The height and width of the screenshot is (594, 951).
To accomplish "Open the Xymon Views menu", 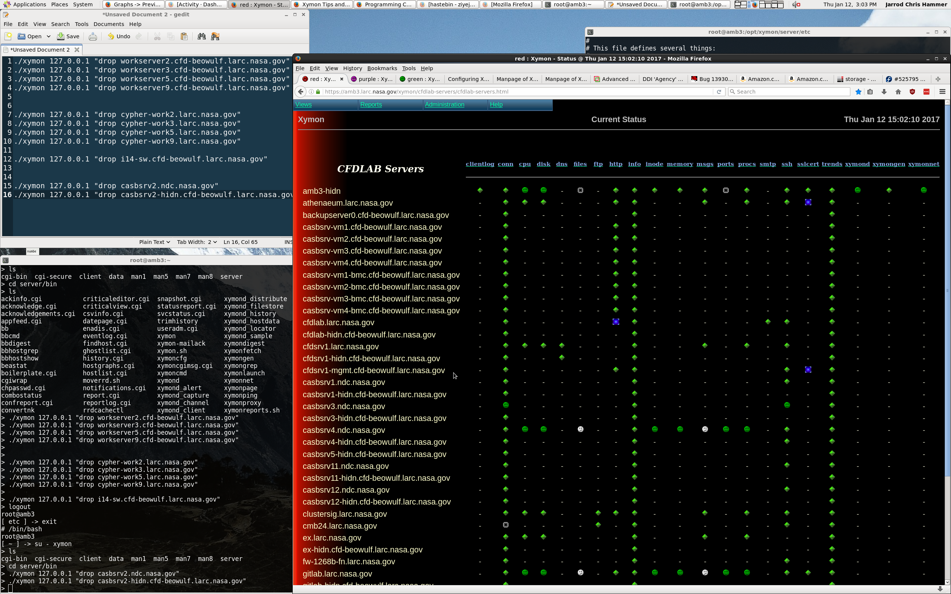I will point(304,104).
